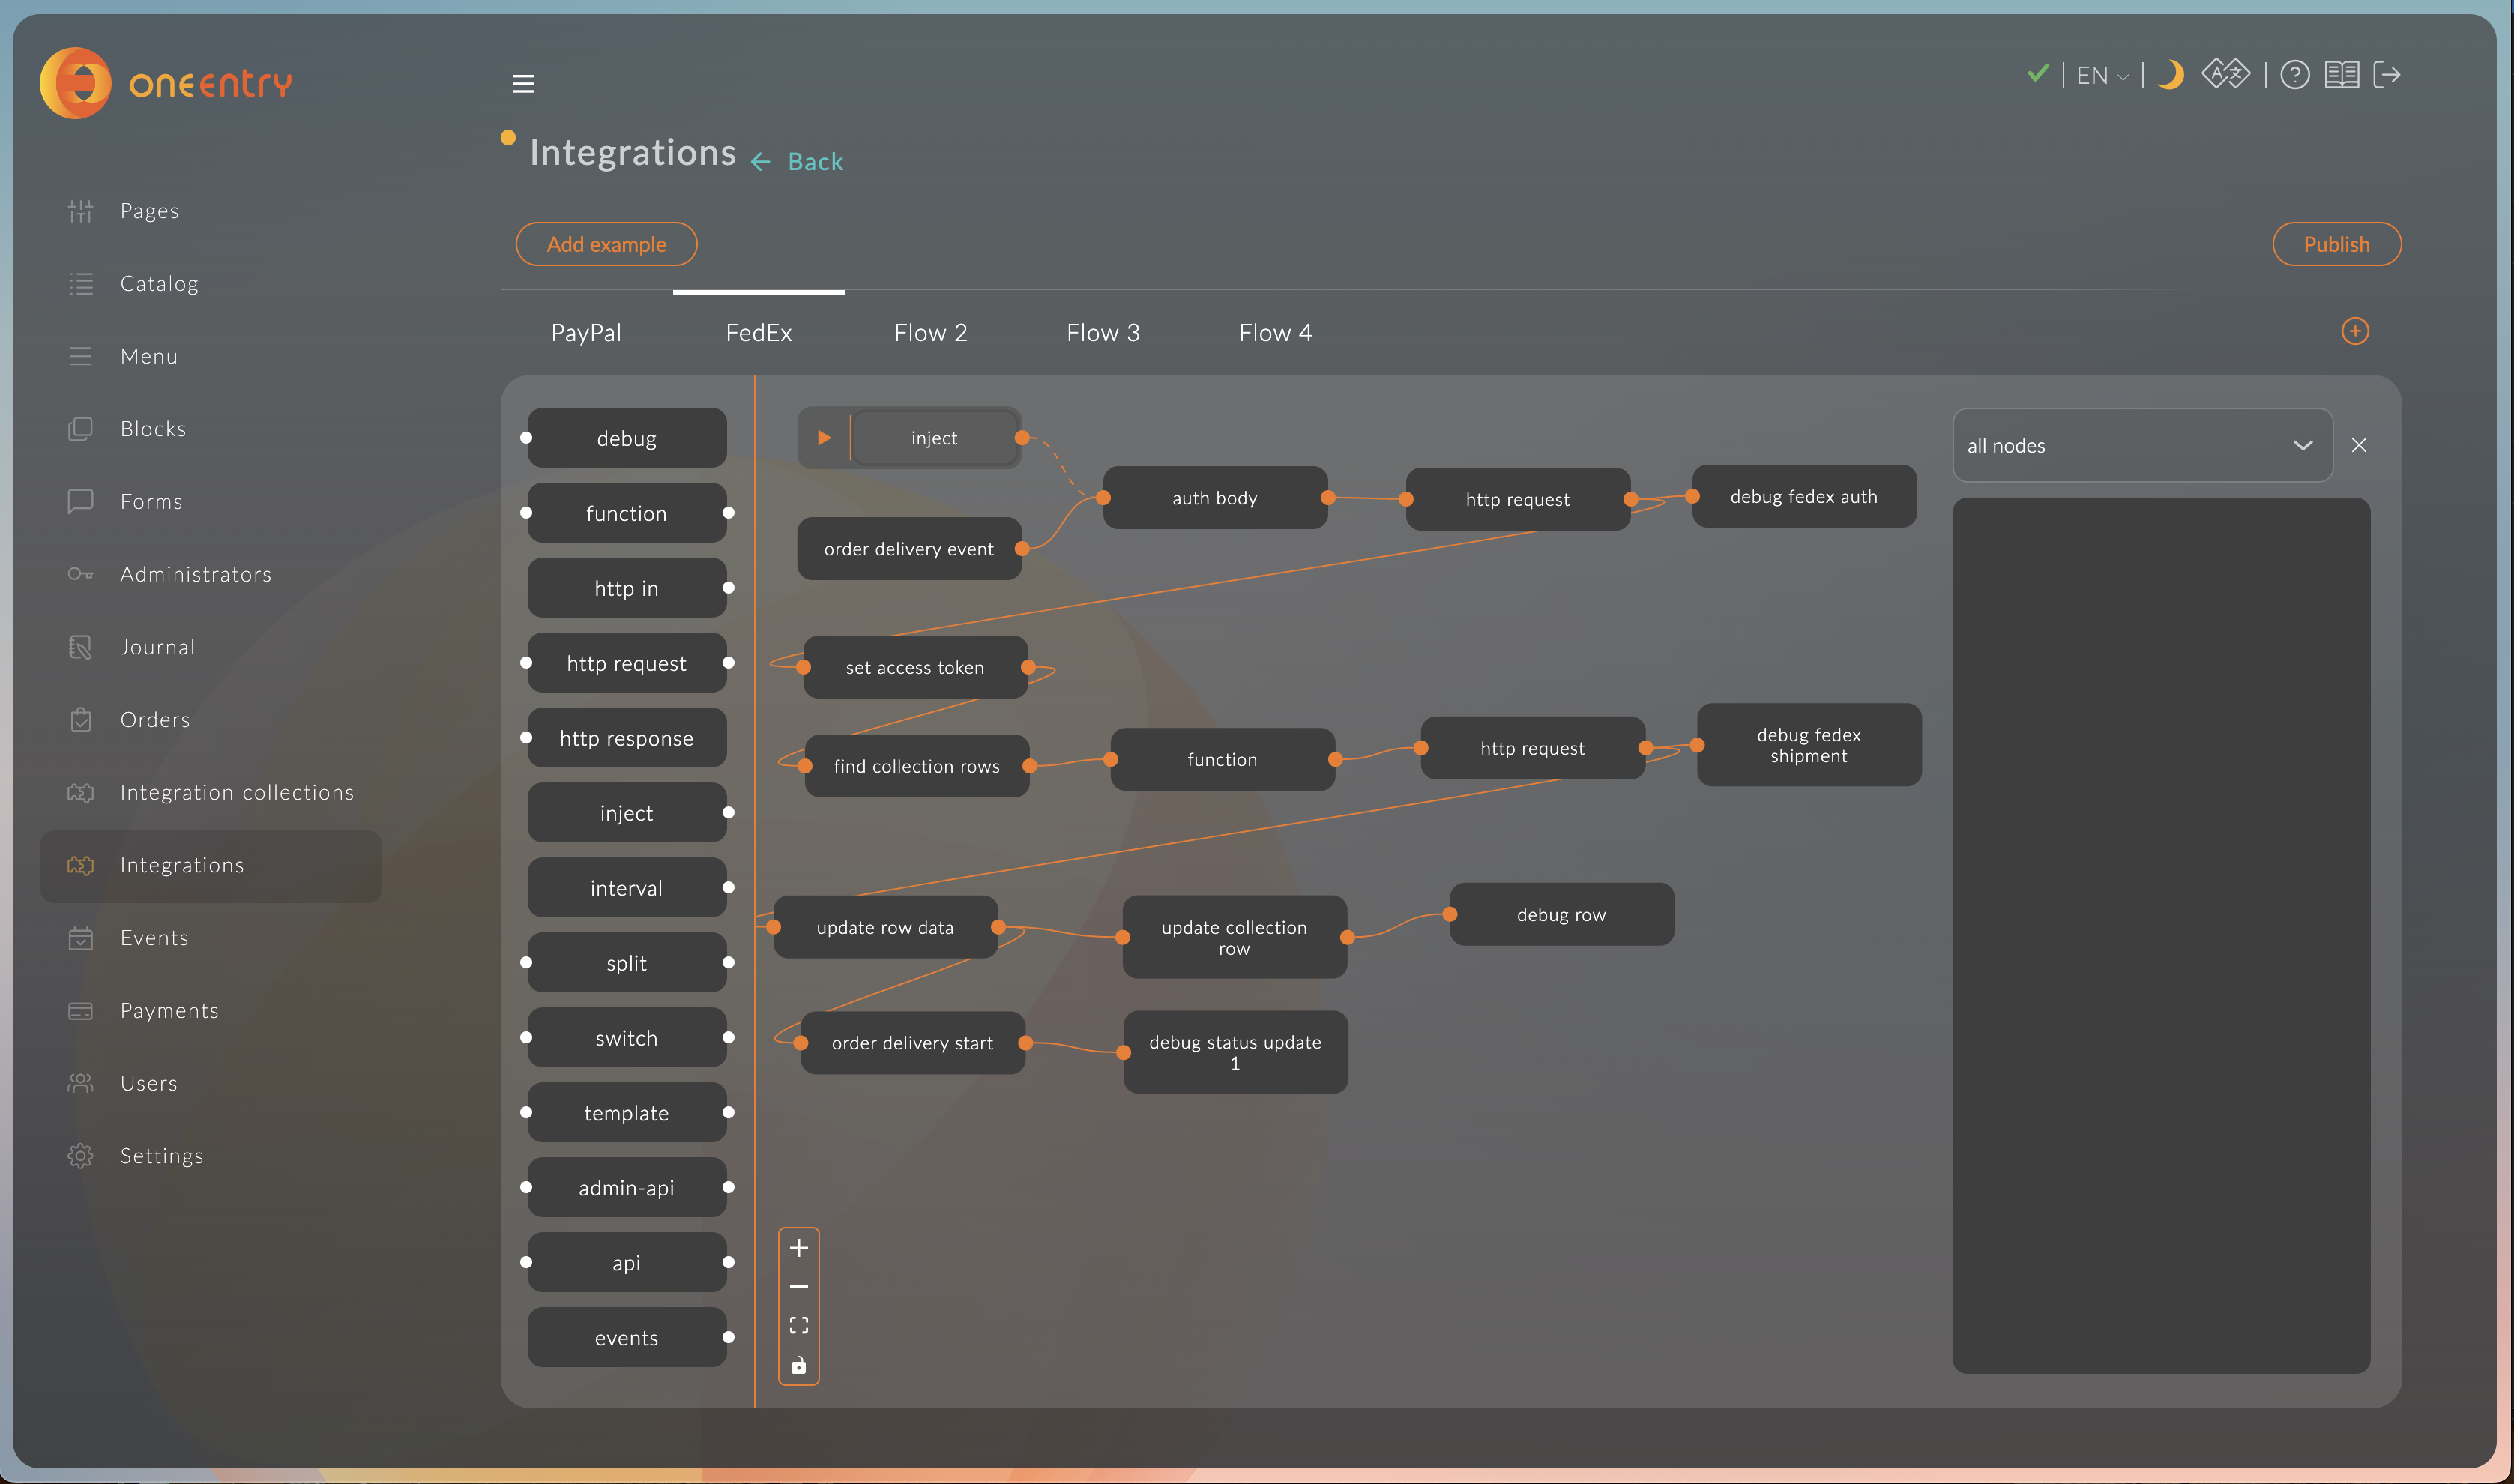Select the switch node in palette

pos(626,1038)
